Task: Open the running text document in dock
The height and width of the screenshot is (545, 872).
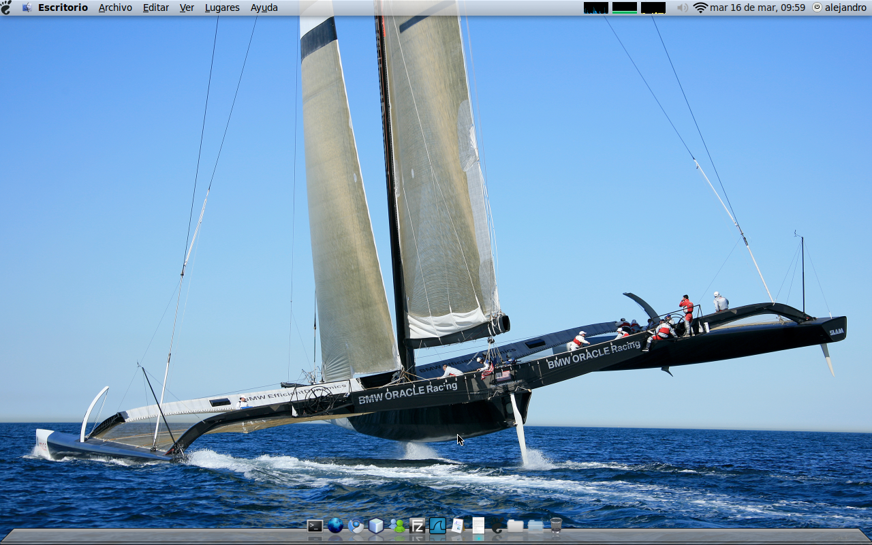Action: 478,525
